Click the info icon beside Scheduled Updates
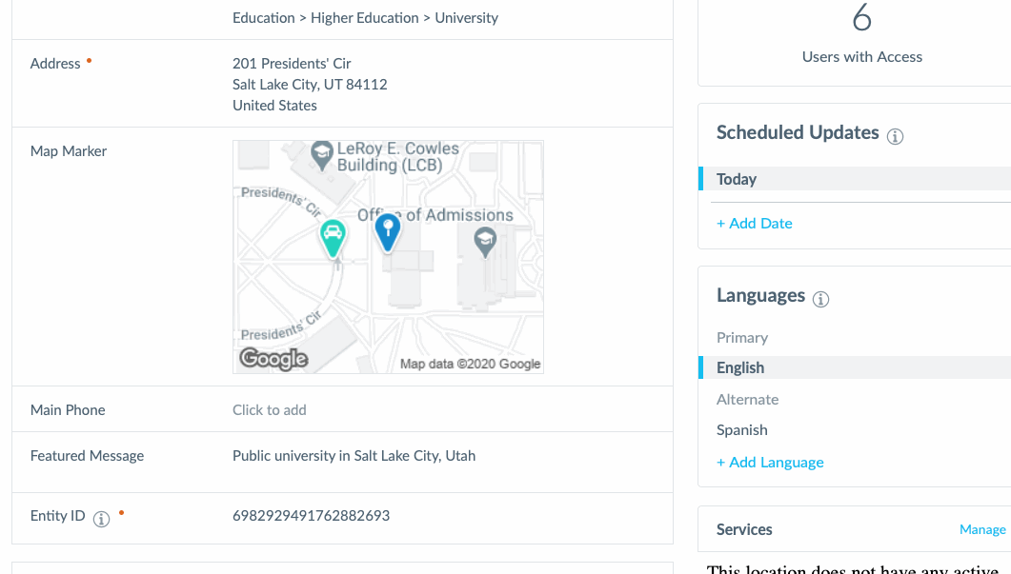Screen dimensions: 1011x574 point(895,136)
